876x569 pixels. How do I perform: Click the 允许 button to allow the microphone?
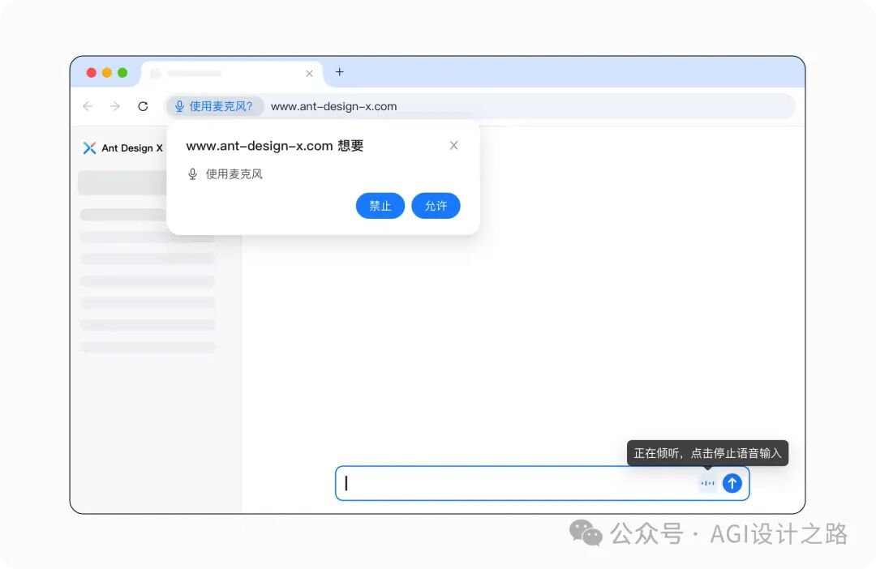436,206
